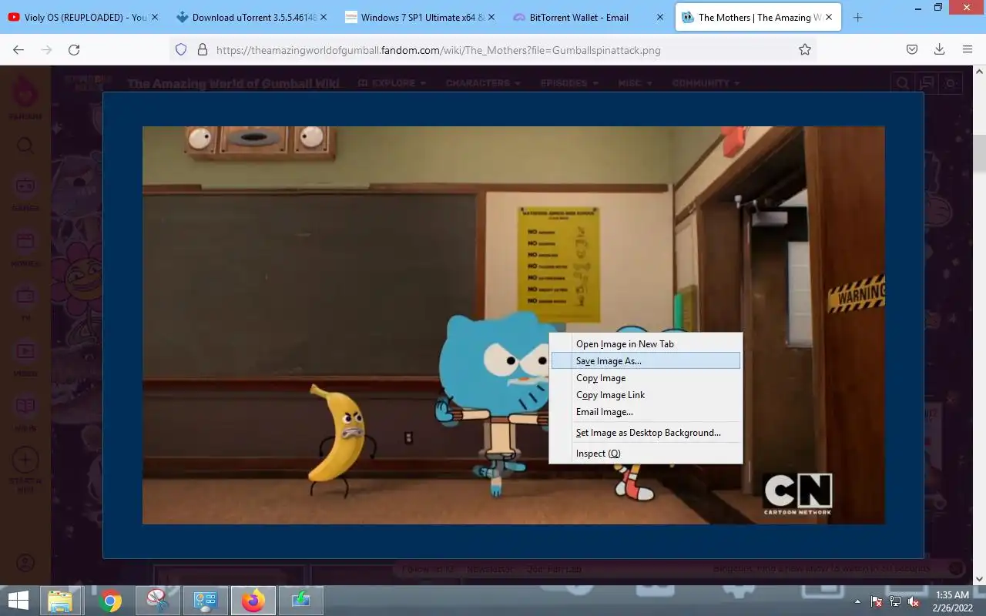Viewport: 986px width, 616px height.
Task: Open network status tray icon
Action: click(895, 601)
